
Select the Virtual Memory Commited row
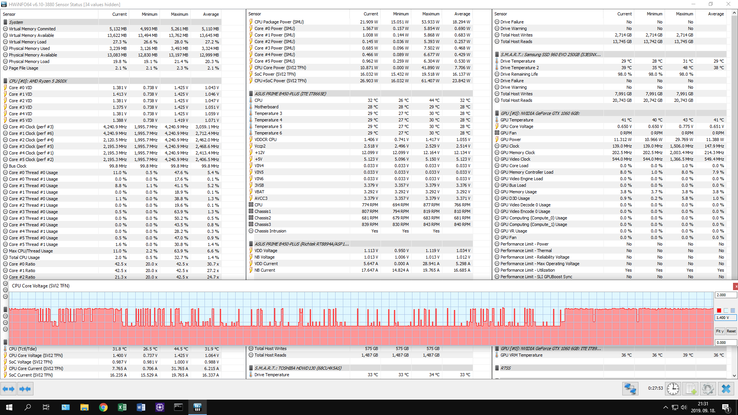pos(111,29)
